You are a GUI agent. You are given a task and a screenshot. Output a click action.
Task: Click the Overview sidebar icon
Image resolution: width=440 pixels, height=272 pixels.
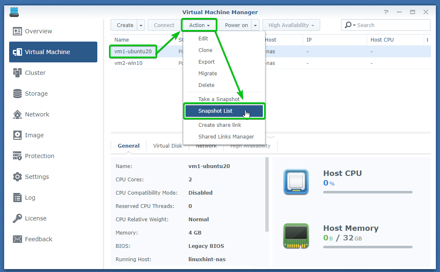17,31
